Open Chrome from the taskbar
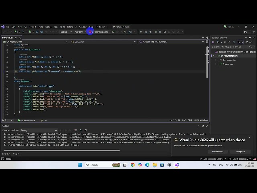 [x=133, y=165]
